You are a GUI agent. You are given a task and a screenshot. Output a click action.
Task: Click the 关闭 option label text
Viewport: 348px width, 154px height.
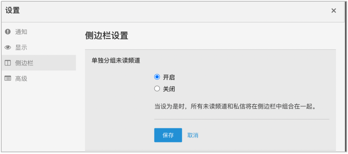click(x=169, y=89)
